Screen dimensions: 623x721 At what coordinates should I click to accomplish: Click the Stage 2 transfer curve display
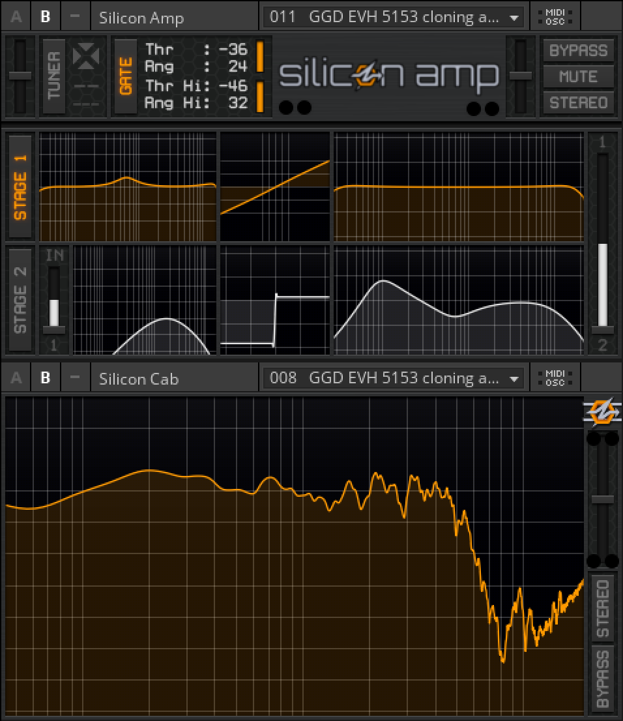point(275,301)
